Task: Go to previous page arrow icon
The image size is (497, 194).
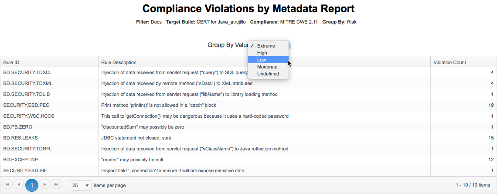Action: [x=19, y=184]
